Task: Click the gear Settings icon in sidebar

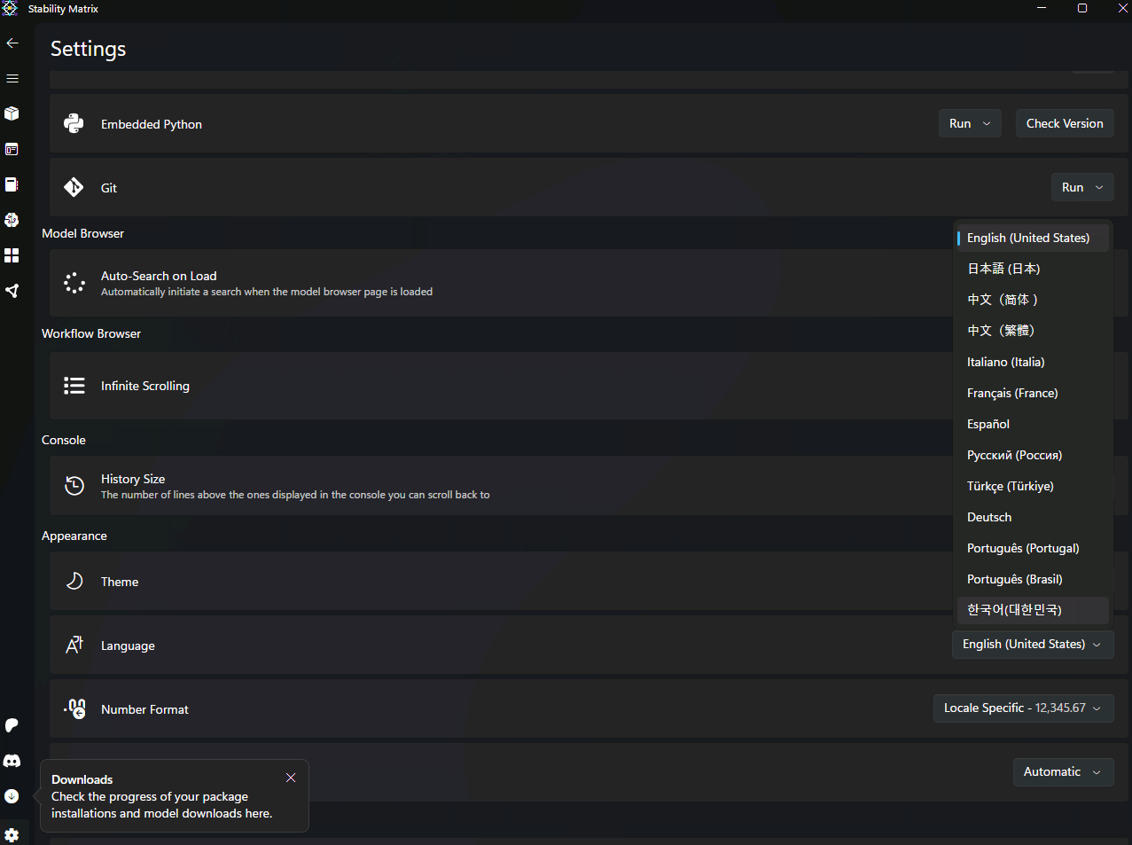Action: click(x=12, y=835)
